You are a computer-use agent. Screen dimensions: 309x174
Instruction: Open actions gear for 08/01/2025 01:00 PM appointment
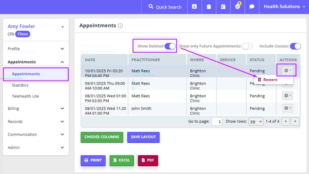point(287,96)
